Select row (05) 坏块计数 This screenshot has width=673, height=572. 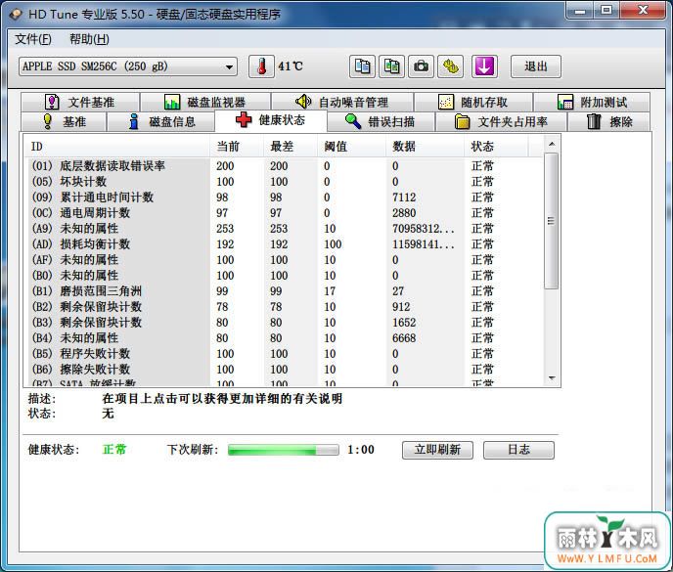(x=285, y=182)
